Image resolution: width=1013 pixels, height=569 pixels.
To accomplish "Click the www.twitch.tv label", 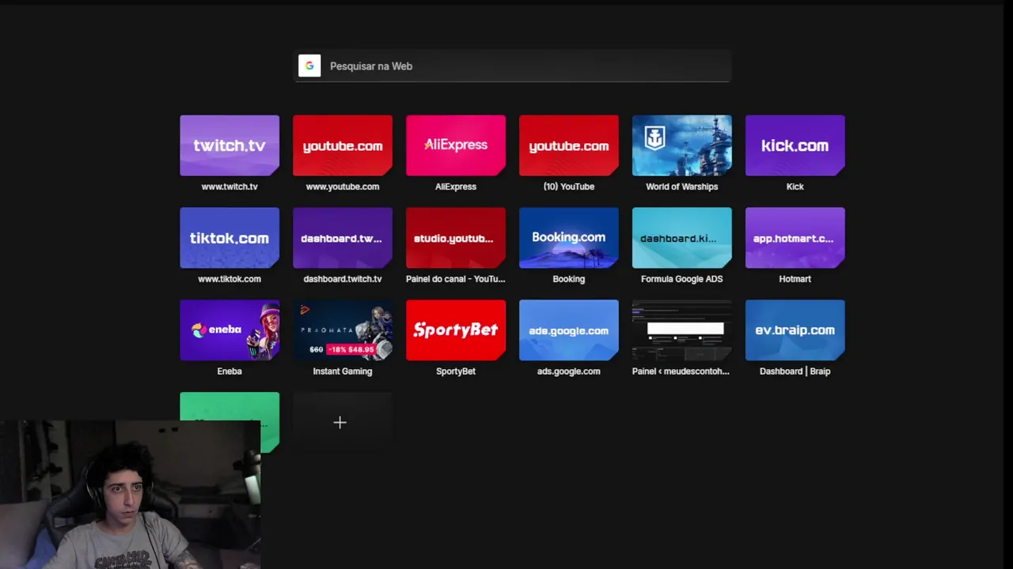I will pyautogui.click(x=230, y=187).
